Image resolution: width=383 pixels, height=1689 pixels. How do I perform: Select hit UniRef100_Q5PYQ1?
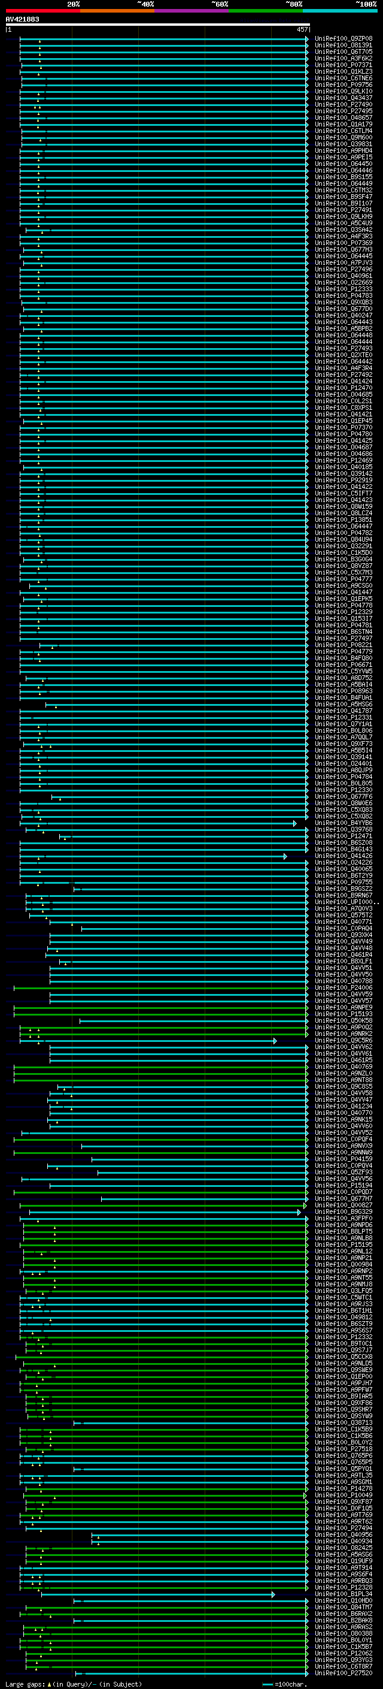tap(343, 1469)
